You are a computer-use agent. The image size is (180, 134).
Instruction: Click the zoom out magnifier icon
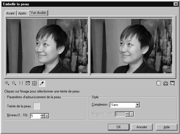point(14,83)
